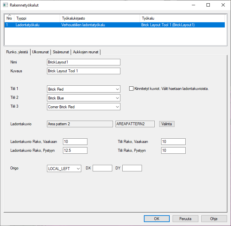Go to the Aukkojen reunat tab
The width and height of the screenshot is (231, 226).
point(86,52)
